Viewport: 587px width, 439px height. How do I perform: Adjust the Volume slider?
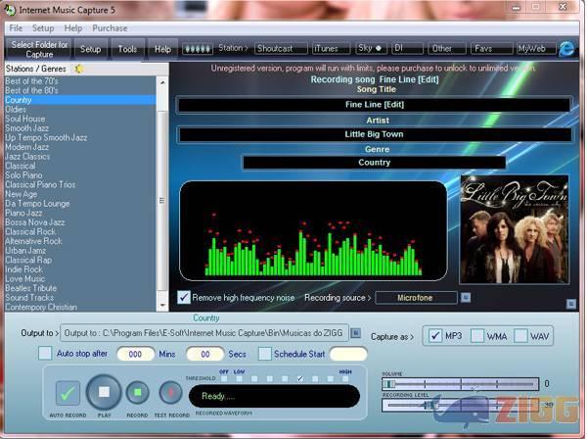point(388,384)
